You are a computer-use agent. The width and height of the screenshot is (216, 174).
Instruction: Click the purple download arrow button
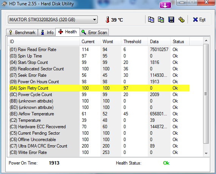point(165,5)
